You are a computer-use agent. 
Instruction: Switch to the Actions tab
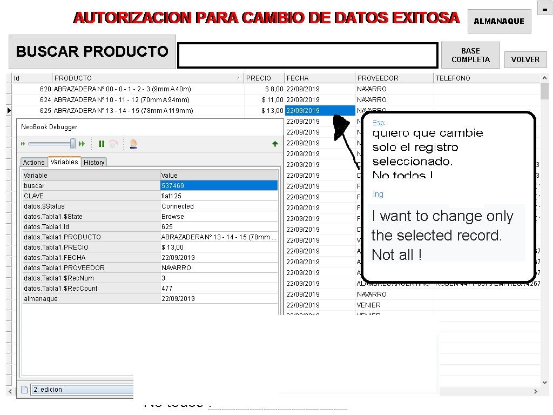(34, 162)
